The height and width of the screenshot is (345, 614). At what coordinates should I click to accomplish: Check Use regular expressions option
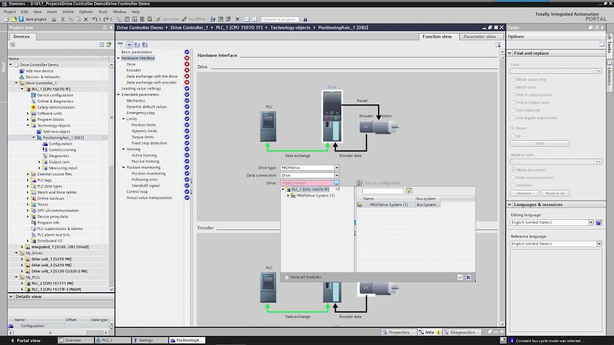coord(512,118)
